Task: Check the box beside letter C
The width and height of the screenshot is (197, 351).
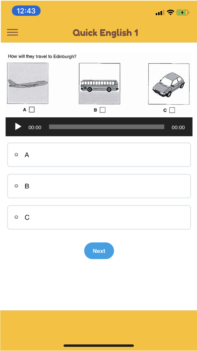Action: [172, 110]
